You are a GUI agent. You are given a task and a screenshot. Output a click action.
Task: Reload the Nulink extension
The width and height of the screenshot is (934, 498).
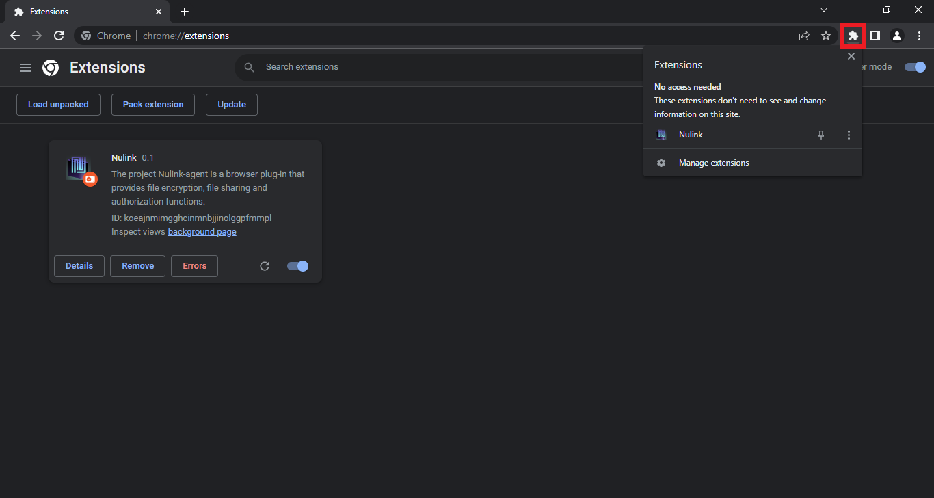click(x=265, y=266)
